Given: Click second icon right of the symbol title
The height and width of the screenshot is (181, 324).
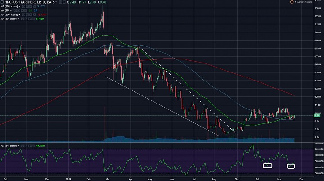Looking at the screenshot, I should pos(64,2).
